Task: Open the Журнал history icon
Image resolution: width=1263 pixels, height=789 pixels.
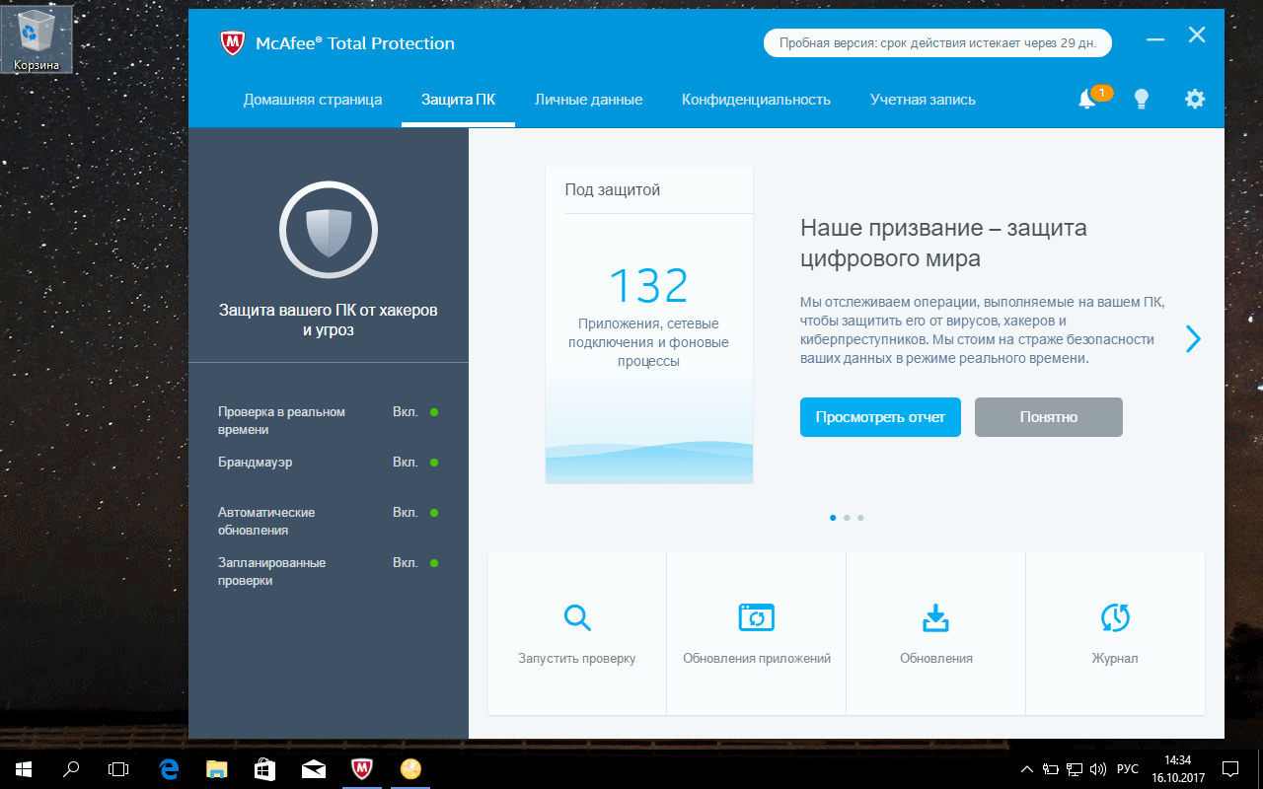Action: tap(1115, 616)
